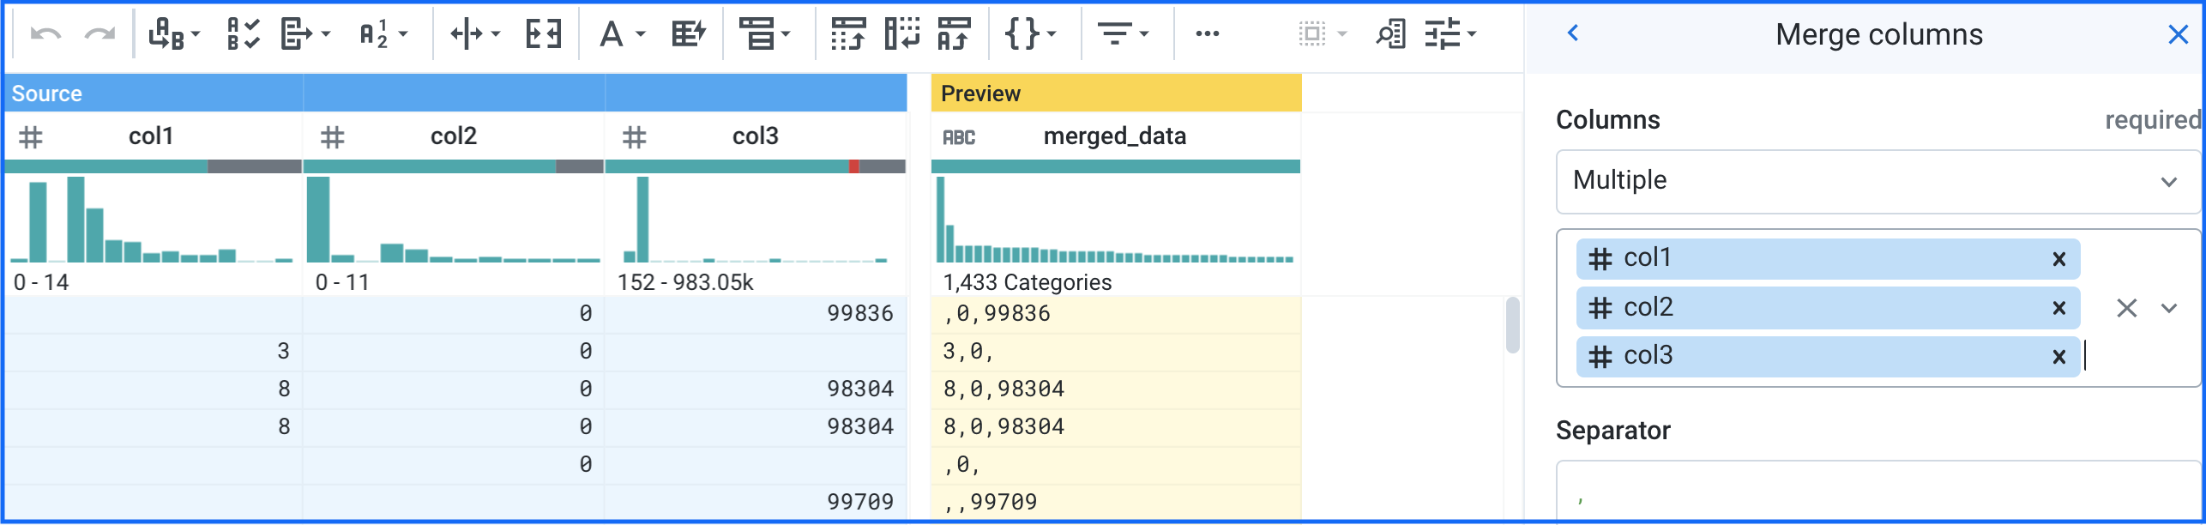Clear all selected columns
The width and height of the screenshot is (2206, 525).
2126,308
